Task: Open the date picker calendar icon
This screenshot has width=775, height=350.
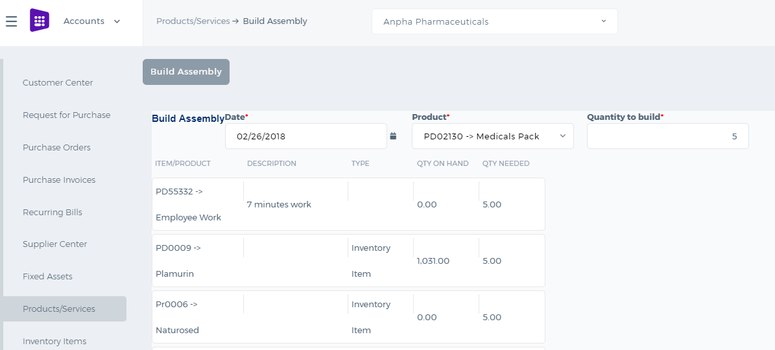Action: pos(393,136)
